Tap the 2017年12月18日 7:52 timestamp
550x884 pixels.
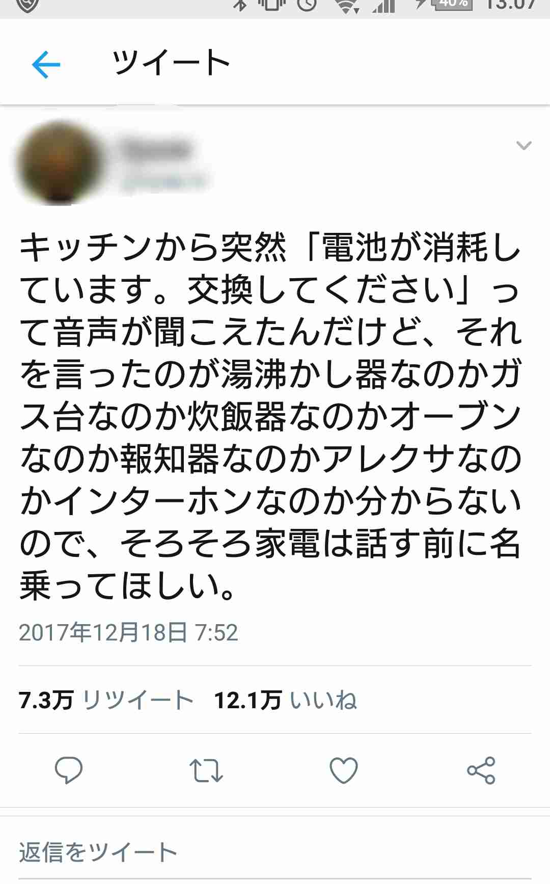pos(128,632)
